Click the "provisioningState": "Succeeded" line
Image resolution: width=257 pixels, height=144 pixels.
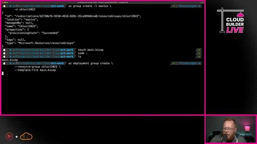tap(34, 33)
